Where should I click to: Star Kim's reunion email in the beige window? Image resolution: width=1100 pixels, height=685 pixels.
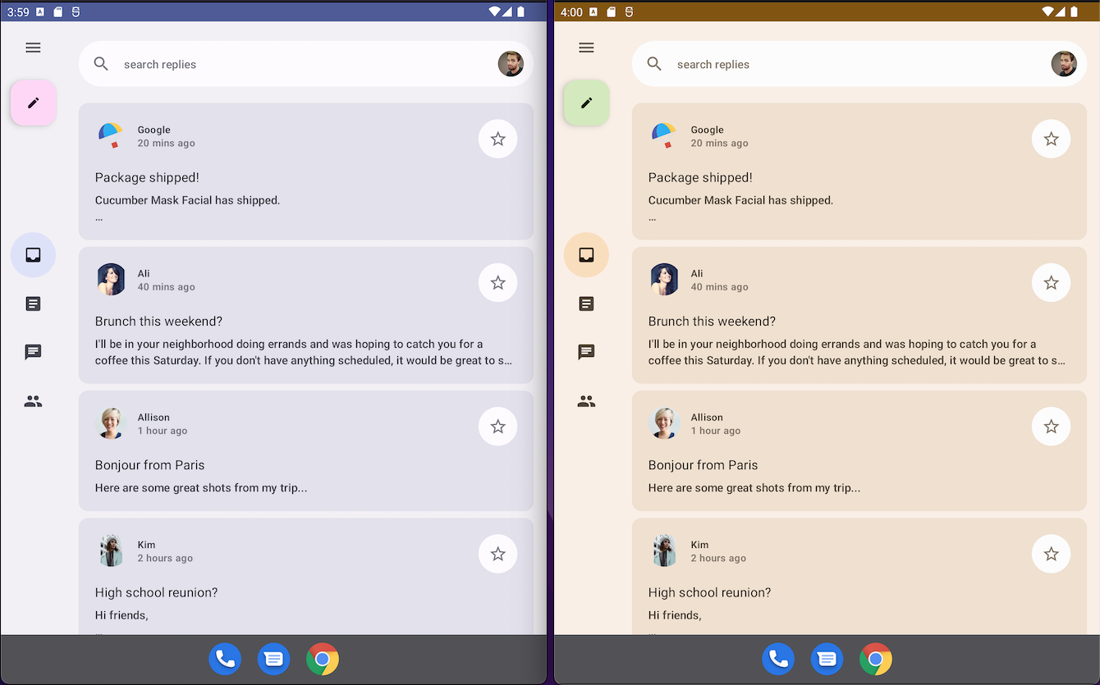click(x=1051, y=554)
